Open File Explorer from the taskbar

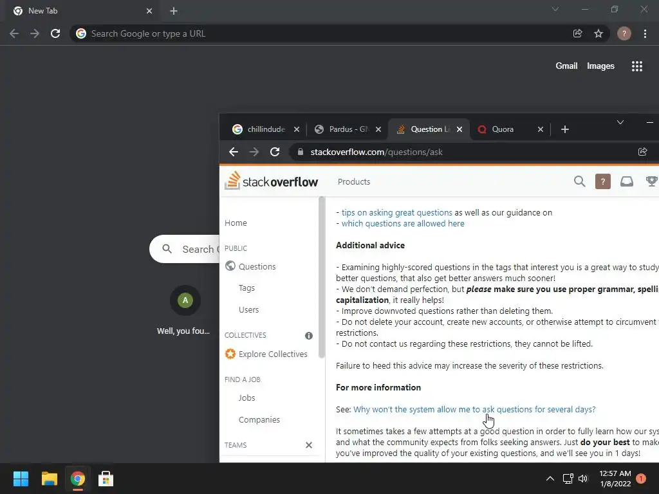pos(49,479)
